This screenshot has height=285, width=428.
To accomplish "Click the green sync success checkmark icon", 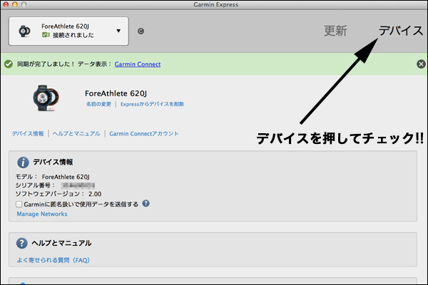I will click(9, 64).
